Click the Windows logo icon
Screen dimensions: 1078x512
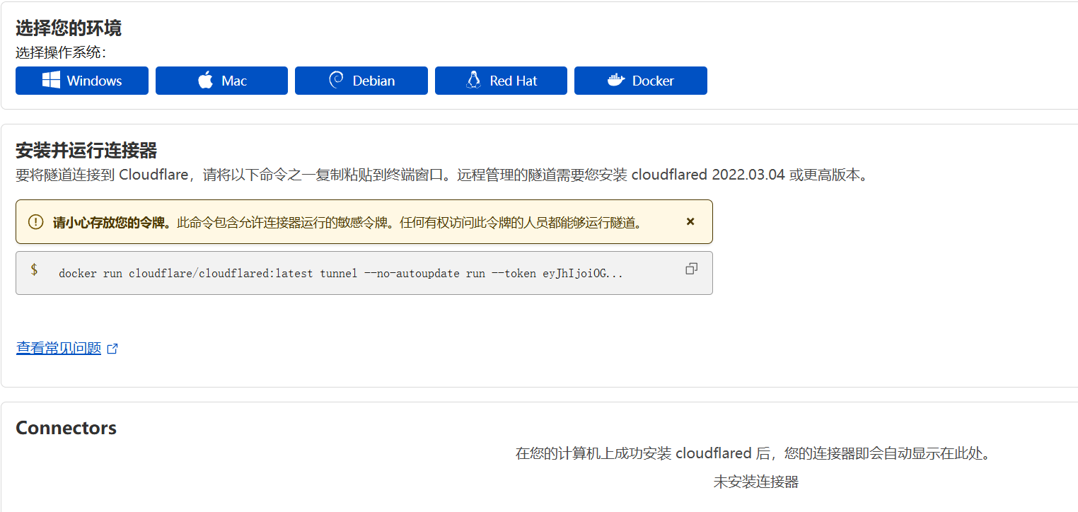pyautogui.click(x=51, y=81)
